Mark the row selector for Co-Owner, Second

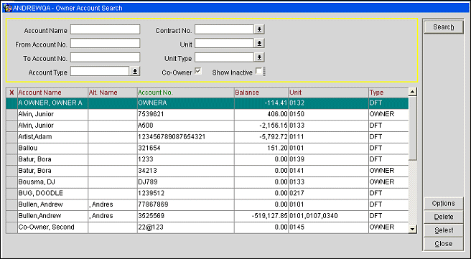pos(11,227)
